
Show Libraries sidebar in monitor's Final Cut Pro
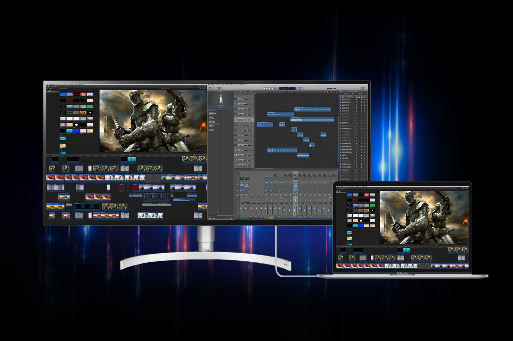click(47, 89)
